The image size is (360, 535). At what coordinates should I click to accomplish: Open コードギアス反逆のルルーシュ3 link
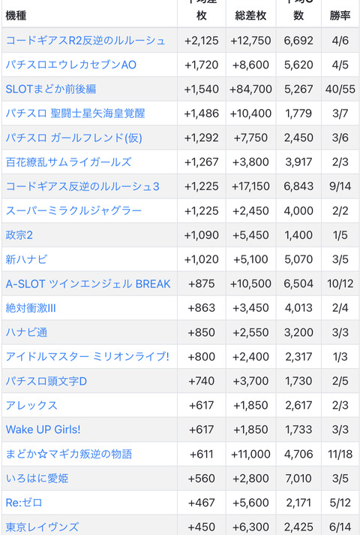pos(82,186)
